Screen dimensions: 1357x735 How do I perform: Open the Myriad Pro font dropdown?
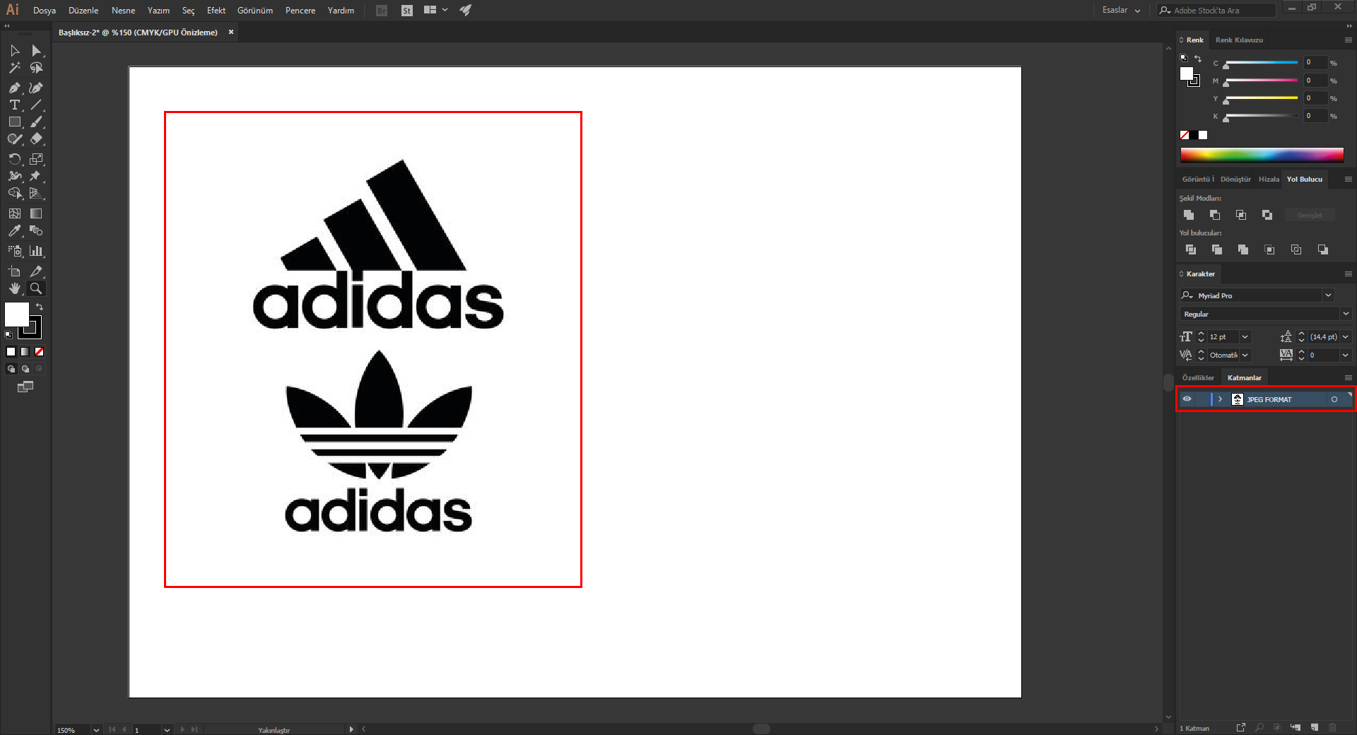click(x=1328, y=295)
